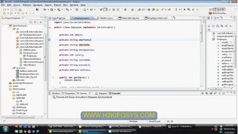The width and height of the screenshot is (238, 134).
Task: Switch to the Java EE perspective
Action: pos(219,10)
